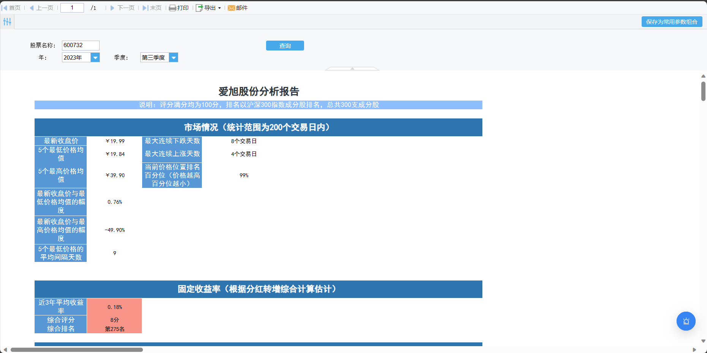Click the 0.76% value
Image resolution: width=707 pixels, height=353 pixels.
click(x=115, y=202)
